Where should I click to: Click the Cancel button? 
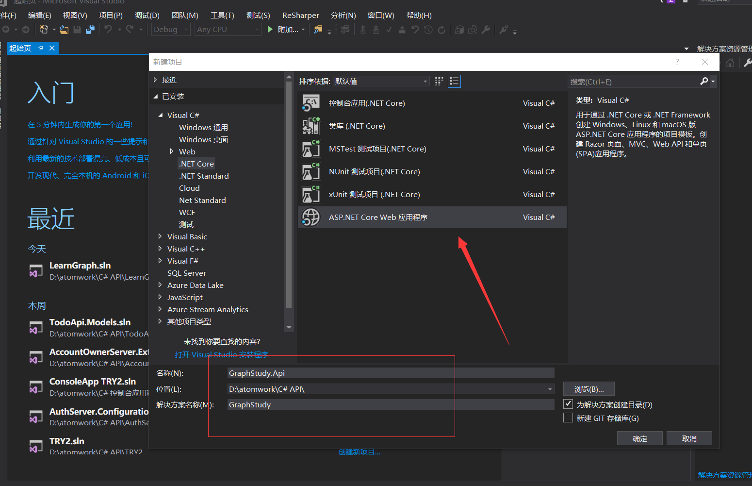pyautogui.click(x=689, y=438)
